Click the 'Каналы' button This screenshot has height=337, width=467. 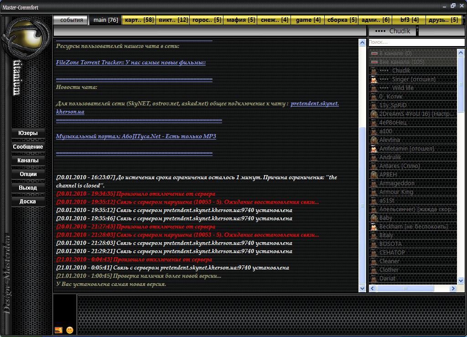[28, 161]
